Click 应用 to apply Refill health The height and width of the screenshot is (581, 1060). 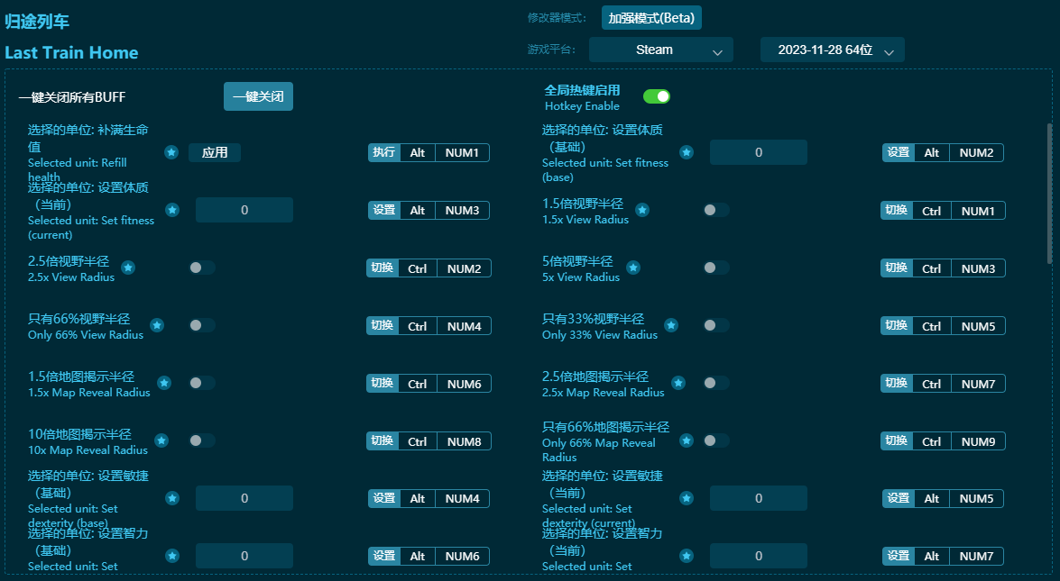(215, 152)
